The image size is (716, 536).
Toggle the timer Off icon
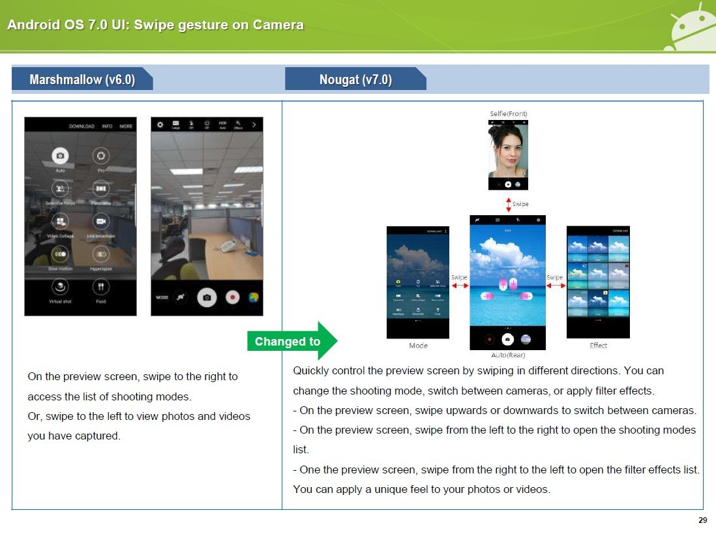coord(207,124)
